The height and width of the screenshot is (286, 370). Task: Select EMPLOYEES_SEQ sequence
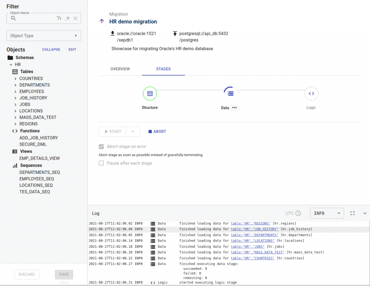pos(36,179)
